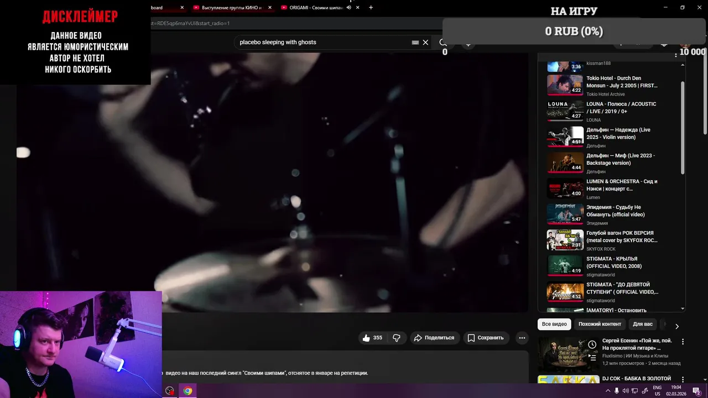Screen dimensions: 708x398
Task: Open the playlist panel three-dot menu
Action: pos(675,54)
